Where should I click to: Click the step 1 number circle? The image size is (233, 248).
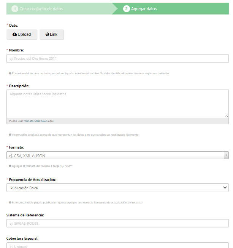(x=15, y=9)
